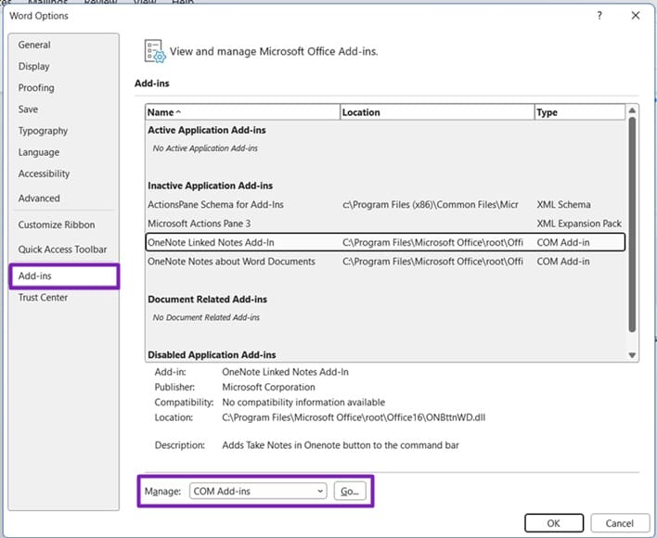The image size is (657, 538).
Task: Confirm with the OK button
Action: (554, 523)
